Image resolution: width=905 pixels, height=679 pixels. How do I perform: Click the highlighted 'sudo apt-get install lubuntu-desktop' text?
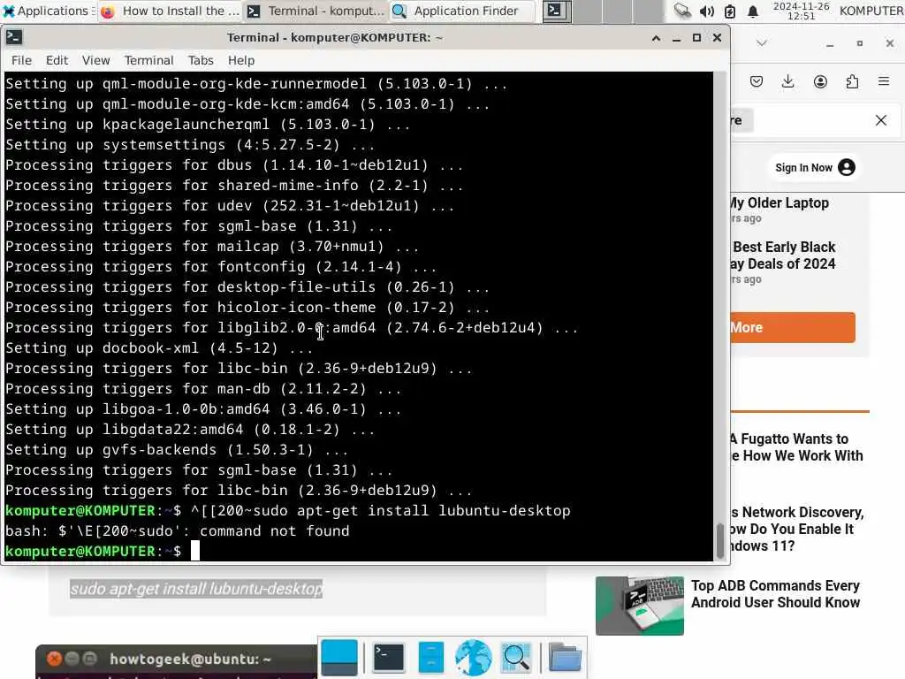pyautogui.click(x=196, y=589)
